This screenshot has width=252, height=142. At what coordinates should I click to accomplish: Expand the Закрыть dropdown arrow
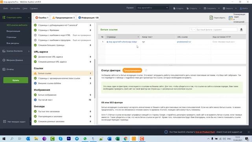(236, 8)
